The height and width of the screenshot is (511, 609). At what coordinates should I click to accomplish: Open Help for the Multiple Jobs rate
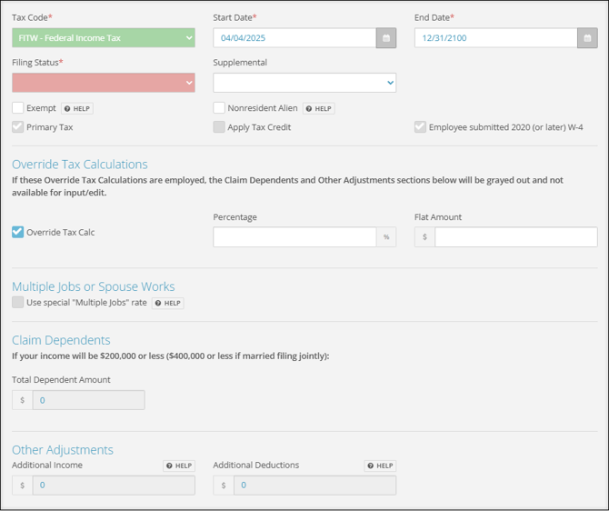tap(168, 303)
